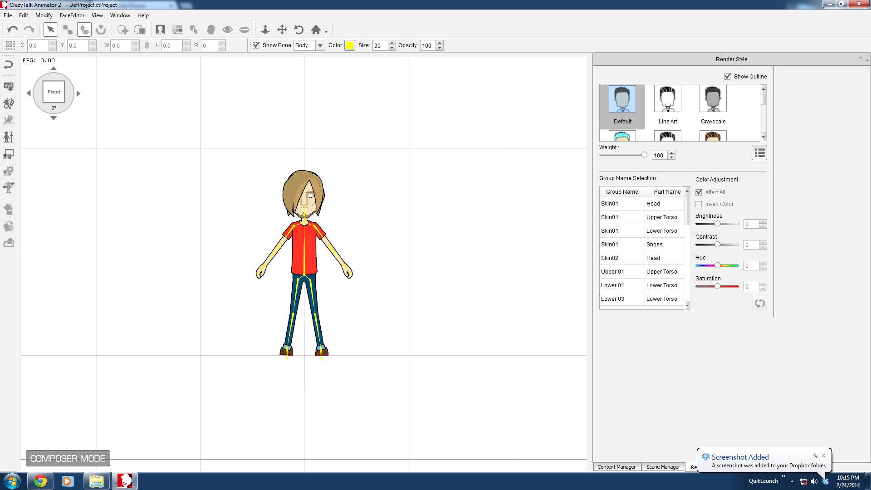
Task: Increase the Size value stepper
Action: coord(392,43)
